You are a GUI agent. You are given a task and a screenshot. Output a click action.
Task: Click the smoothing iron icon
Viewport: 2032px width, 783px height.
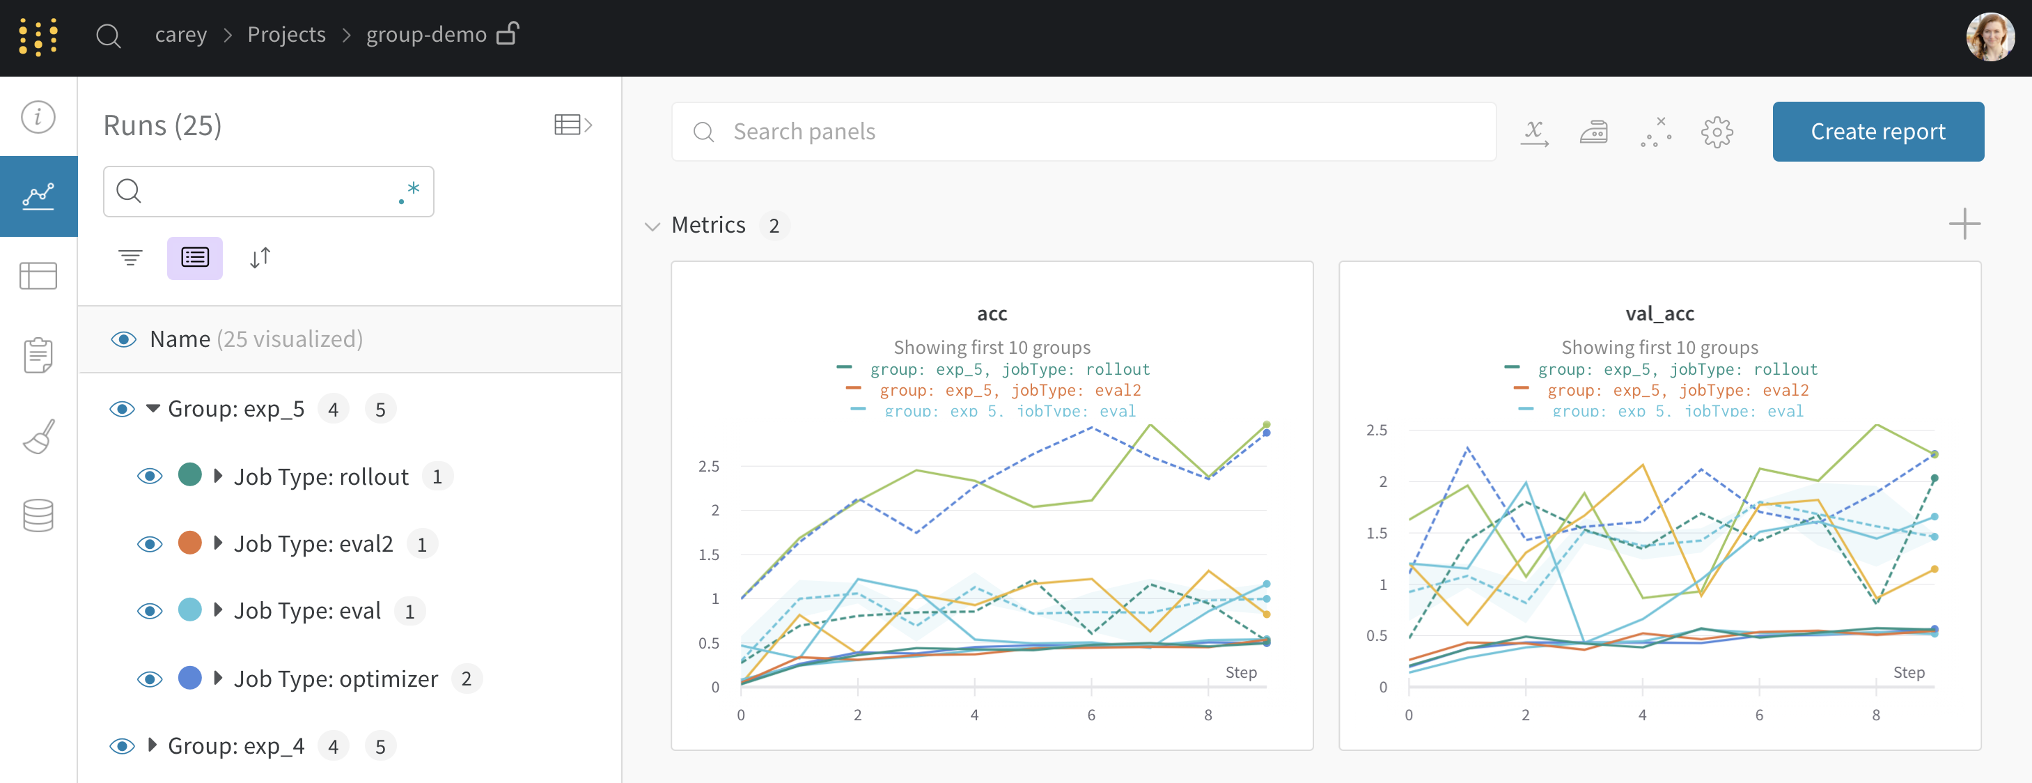[x=1593, y=132]
